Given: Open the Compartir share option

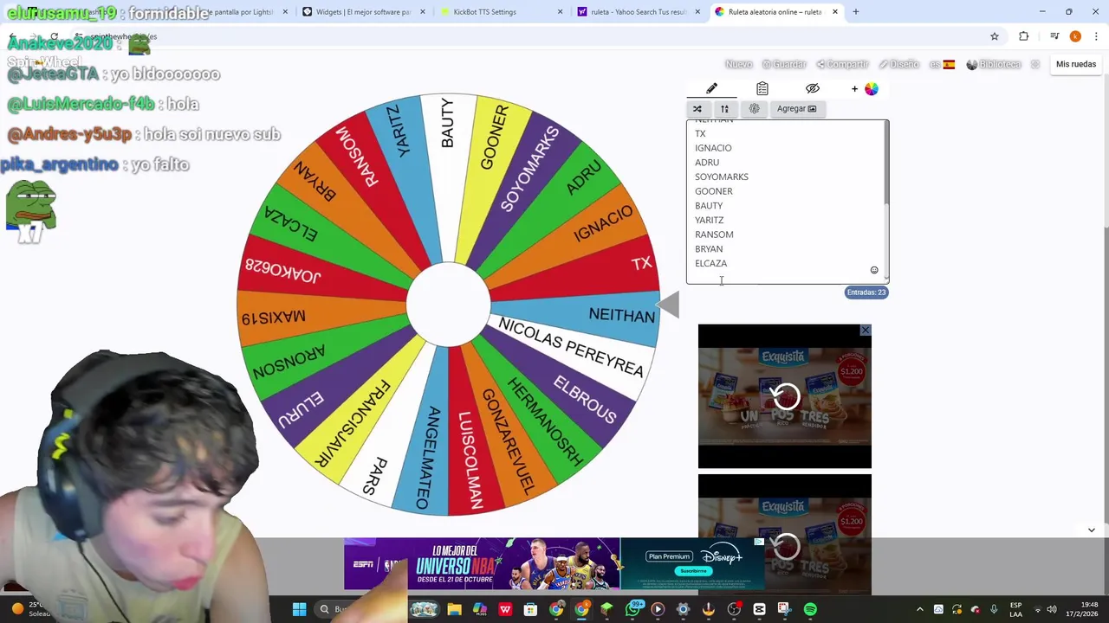Looking at the screenshot, I should tap(842, 64).
